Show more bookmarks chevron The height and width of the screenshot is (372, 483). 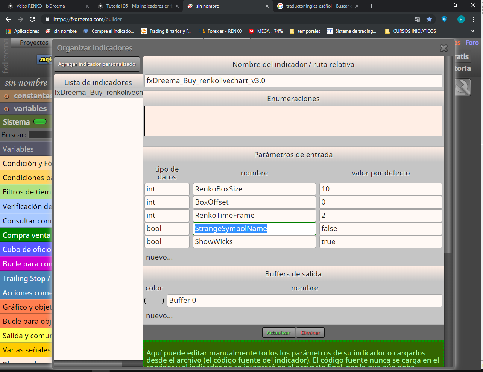click(473, 31)
